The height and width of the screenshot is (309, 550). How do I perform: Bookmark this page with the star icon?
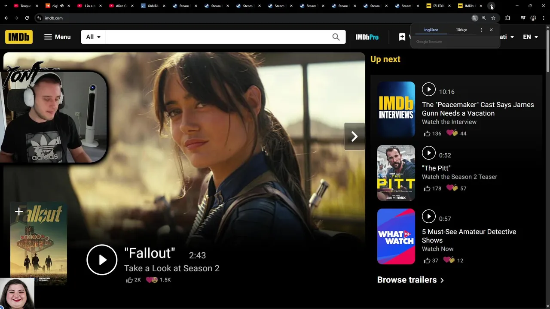pos(493,18)
